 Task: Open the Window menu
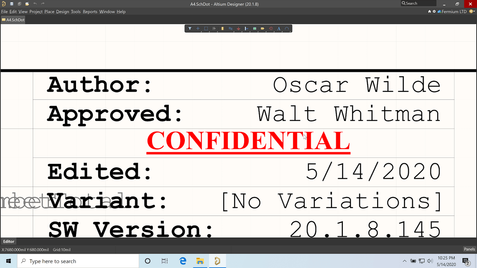pos(107,12)
